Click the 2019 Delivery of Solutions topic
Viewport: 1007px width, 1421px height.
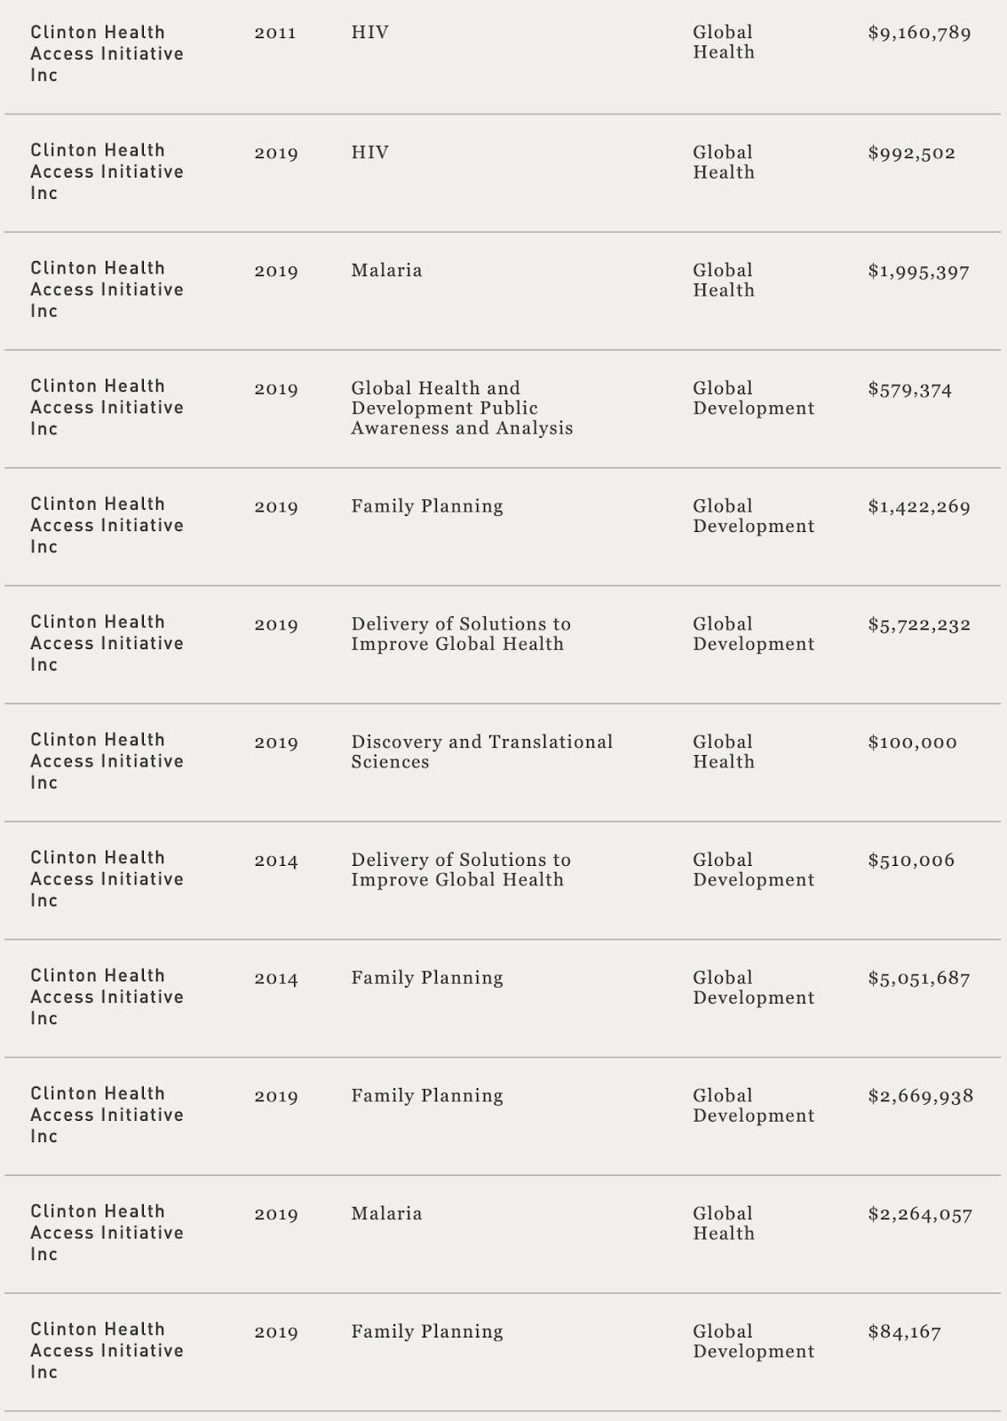pyautogui.click(x=460, y=634)
